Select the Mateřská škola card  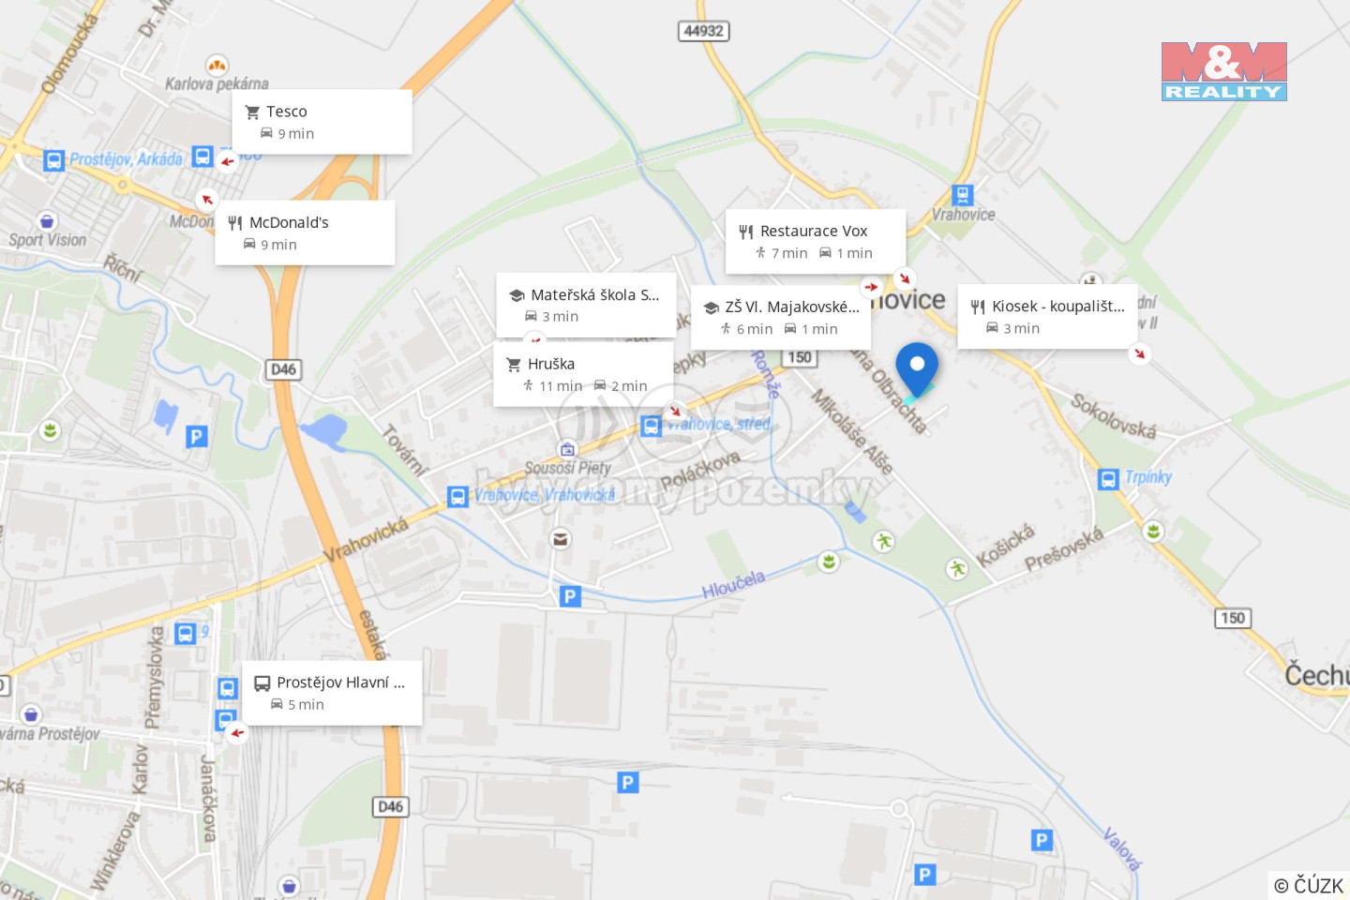[x=586, y=305]
